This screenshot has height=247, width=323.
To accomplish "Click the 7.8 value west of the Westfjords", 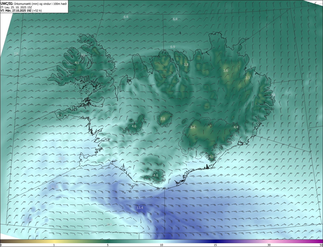I will [x=16, y=54].
